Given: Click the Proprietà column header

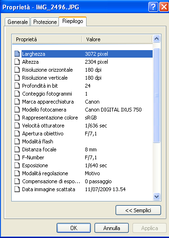Looking at the screenshot, I should [47, 39].
